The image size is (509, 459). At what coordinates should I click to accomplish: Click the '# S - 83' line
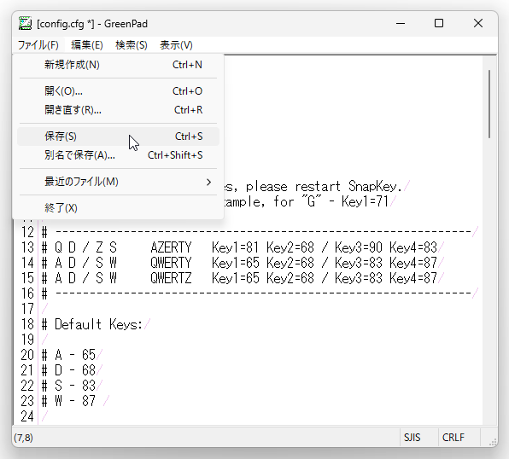point(68,386)
